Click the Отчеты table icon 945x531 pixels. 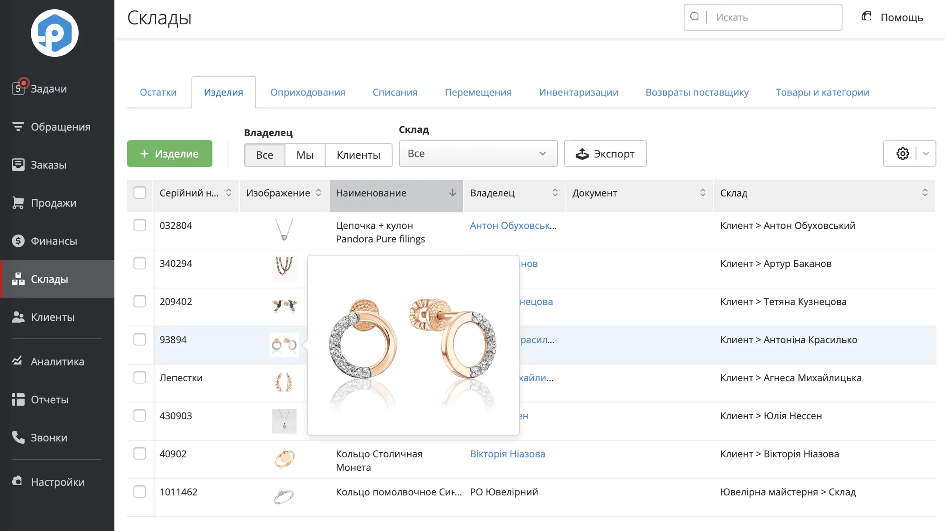pos(18,399)
